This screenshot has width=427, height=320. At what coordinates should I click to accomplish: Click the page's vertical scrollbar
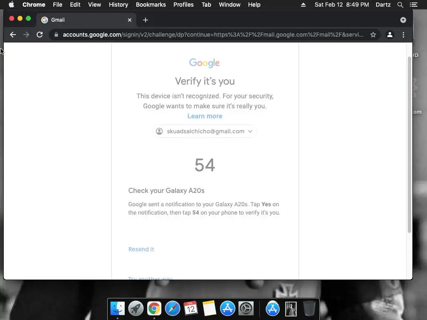tap(409, 144)
